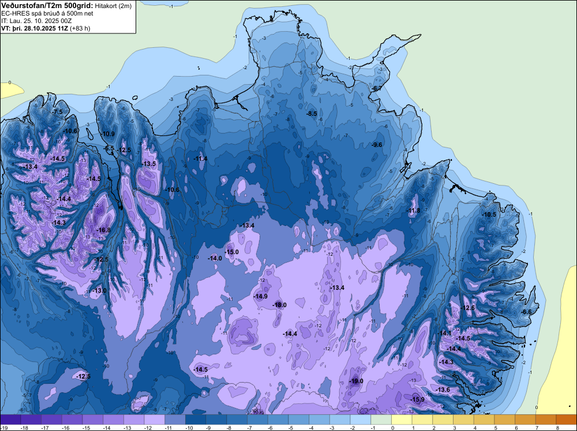
Task: Click the -10.5 temperature value on the map
Action: pos(489,214)
